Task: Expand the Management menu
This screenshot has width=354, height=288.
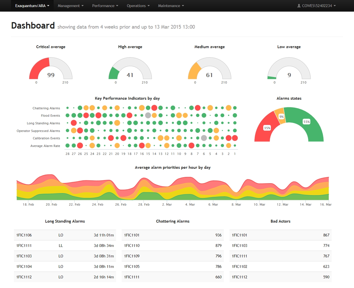Action: tap(70, 6)
